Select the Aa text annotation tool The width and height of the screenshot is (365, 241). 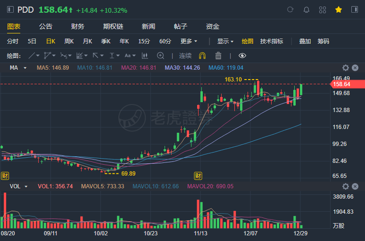click(x=128, y=56)
